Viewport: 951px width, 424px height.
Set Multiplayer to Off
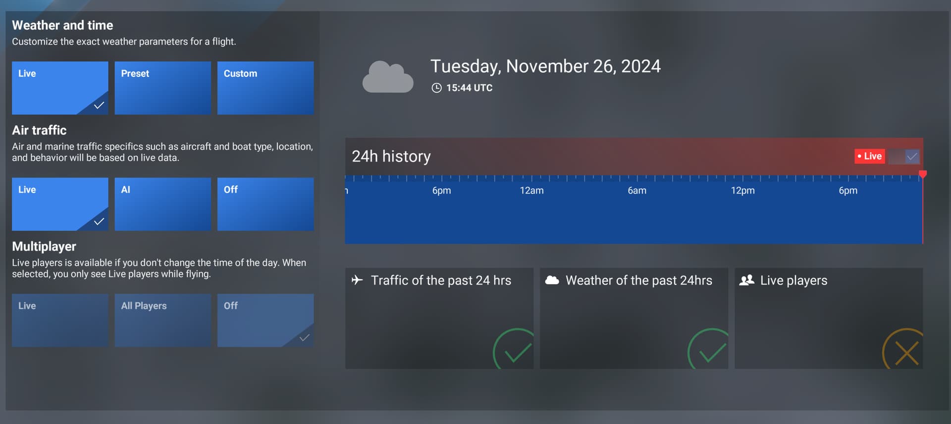[265, 321]
